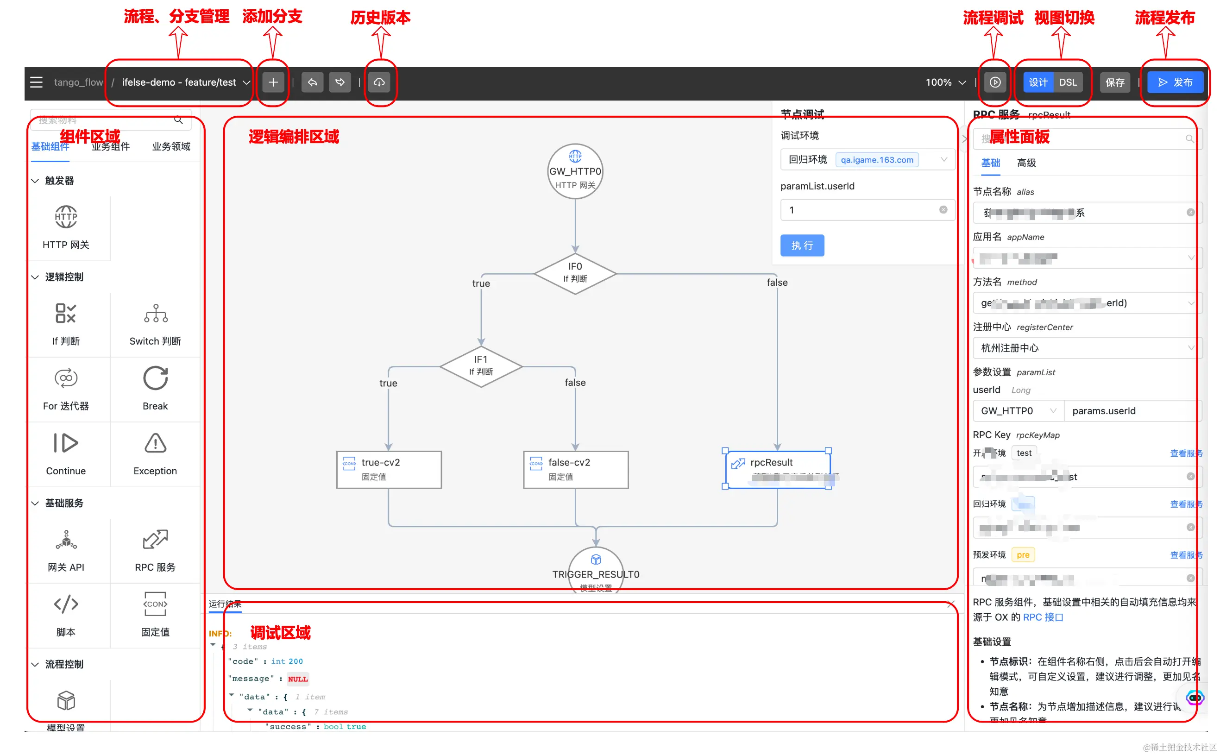Screen dimensions: 1220x755
Task: Select the rpcResult node on the canvas
Action: [x=777, y=469]
